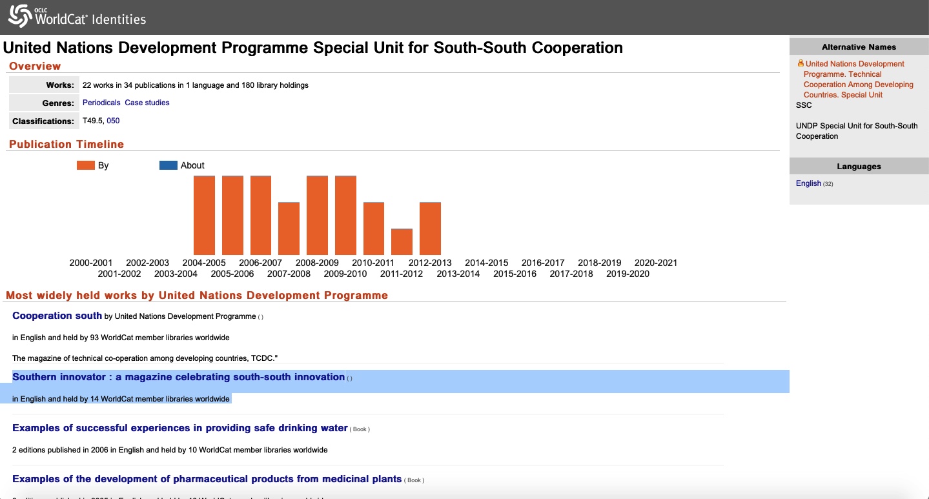Click the lock icon beside alternative name
Screen dimensions: 929x499
(801, 63)
